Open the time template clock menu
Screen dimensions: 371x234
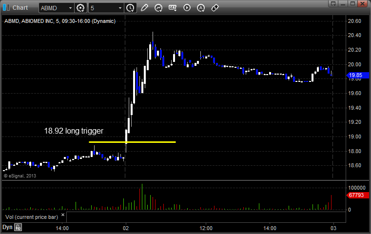point(130,8)
